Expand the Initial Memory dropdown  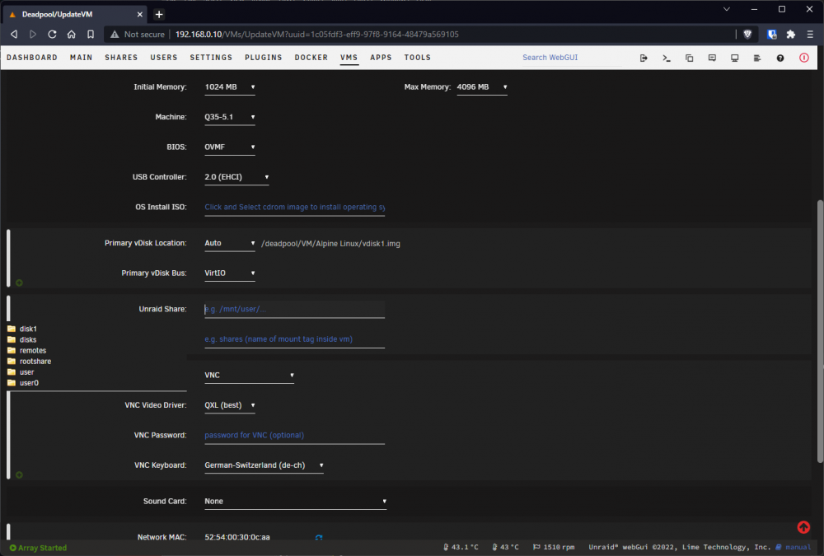(230, 87)
